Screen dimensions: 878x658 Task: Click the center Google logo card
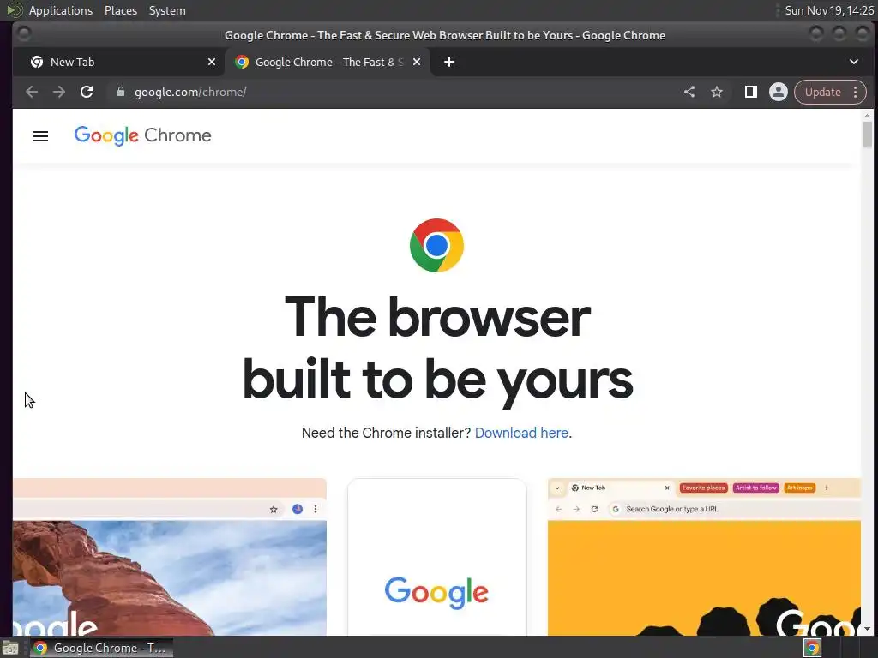click(x=436, y=557)
